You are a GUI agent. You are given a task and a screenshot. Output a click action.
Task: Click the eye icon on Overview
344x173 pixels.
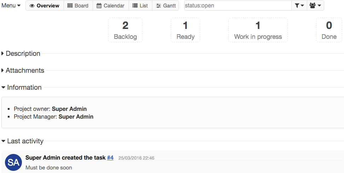pyautogui.click(x=32, y=6)
